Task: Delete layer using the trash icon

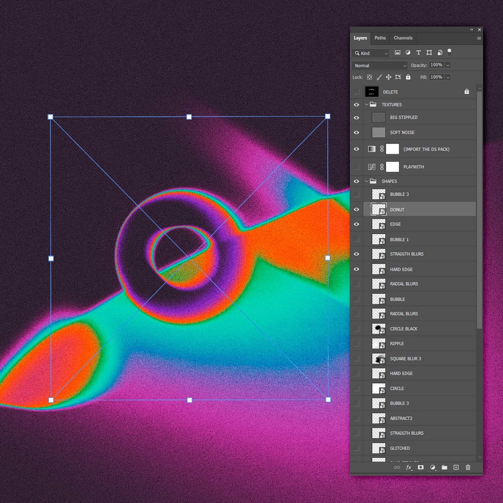Action: point(468,467)
